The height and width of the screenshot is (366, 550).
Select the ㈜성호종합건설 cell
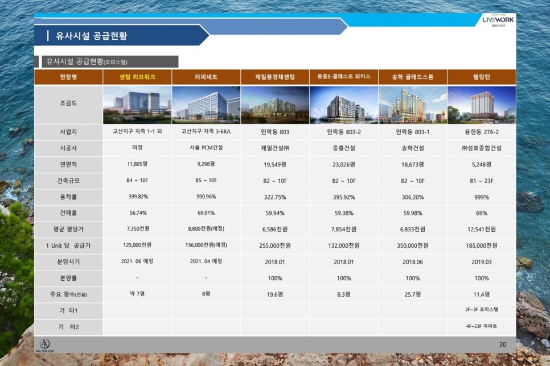click(x=482, y=148)
